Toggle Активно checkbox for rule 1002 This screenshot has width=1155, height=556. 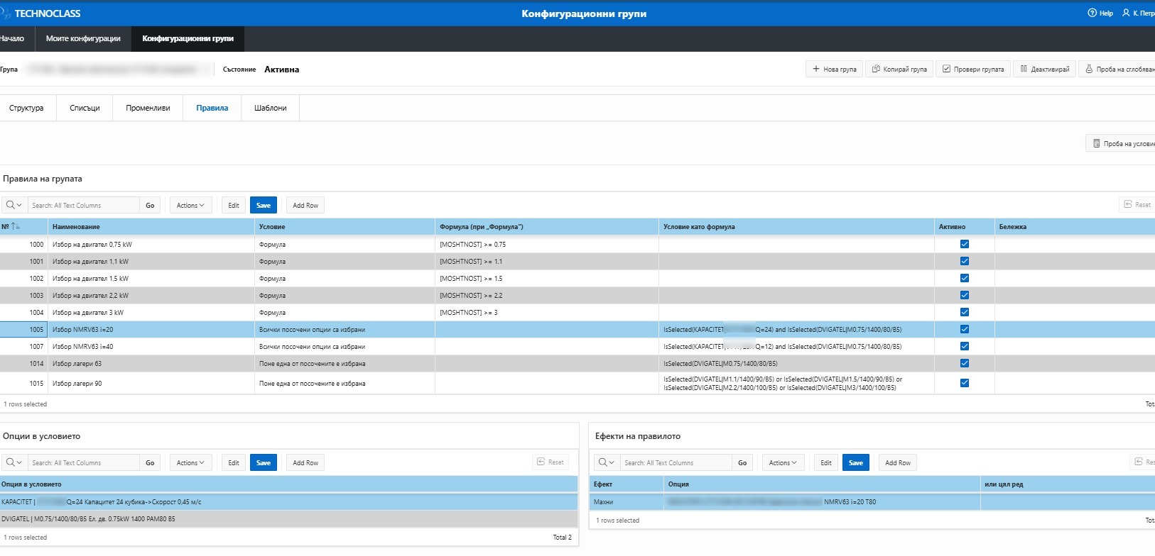click(x=964, y=278)
